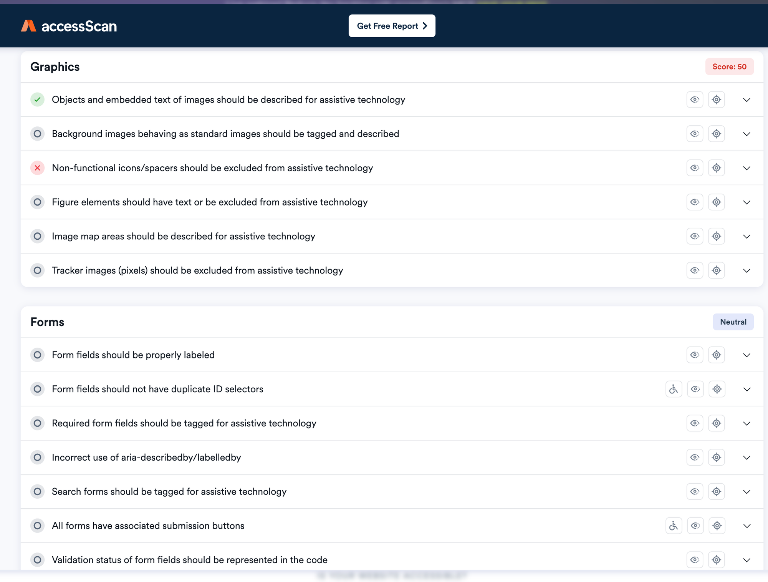This screenshot has height=582, width=768.
Task: Click the Validation status of form fields text
Action: point(189,560)
